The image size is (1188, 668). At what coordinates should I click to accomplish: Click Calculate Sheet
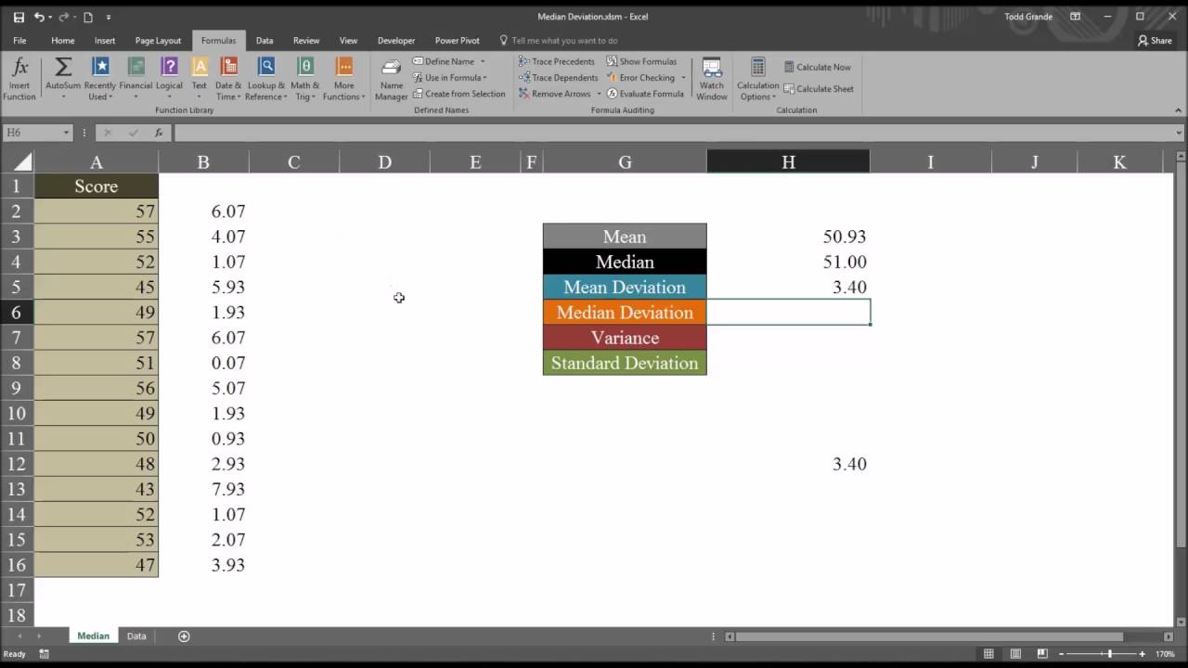pyautogui.click(x=819, y=89)
